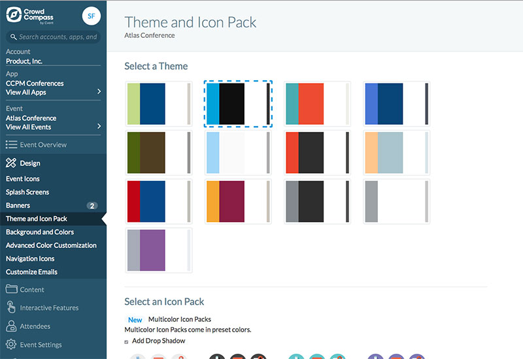523x359 pixels.
Task: Click the search accounts and apps field
Action: pos(58,37)
